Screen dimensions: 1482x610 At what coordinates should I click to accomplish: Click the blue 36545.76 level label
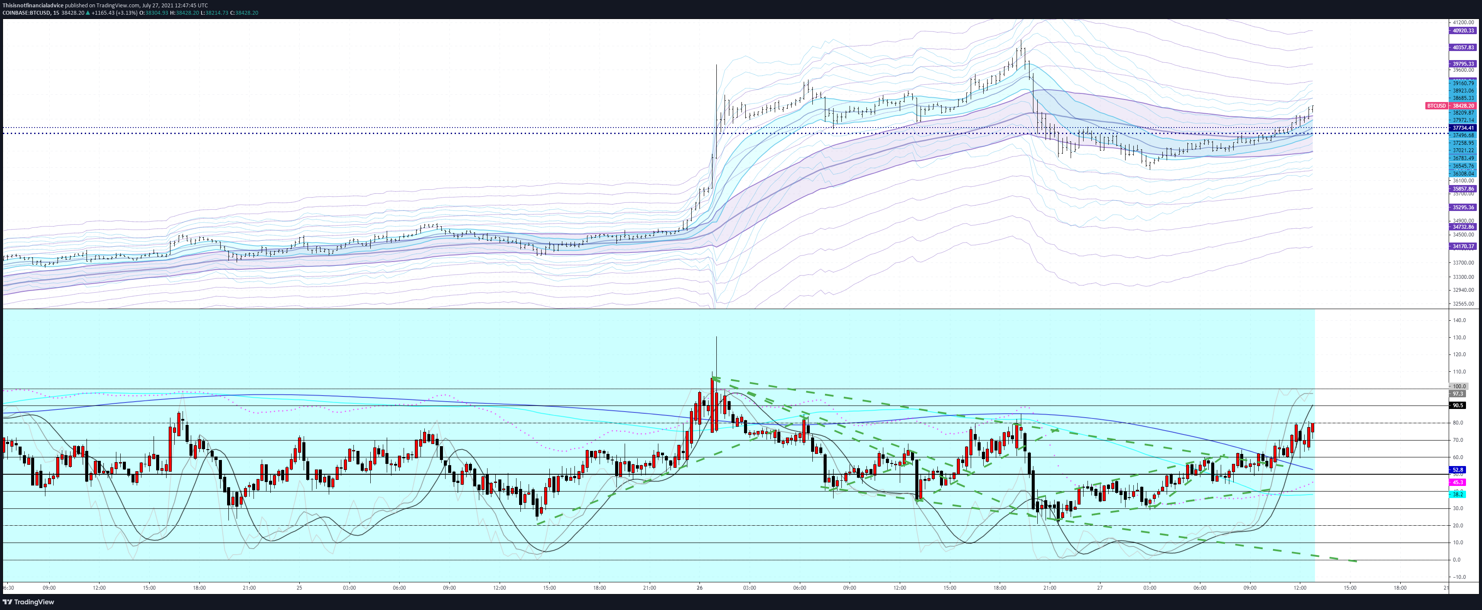coord(1463,166)
